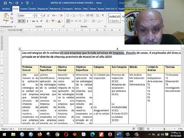The height and width of the screenshot is (138, 184).
Task: Undo the last action
Action: click(x=10, y=3)
